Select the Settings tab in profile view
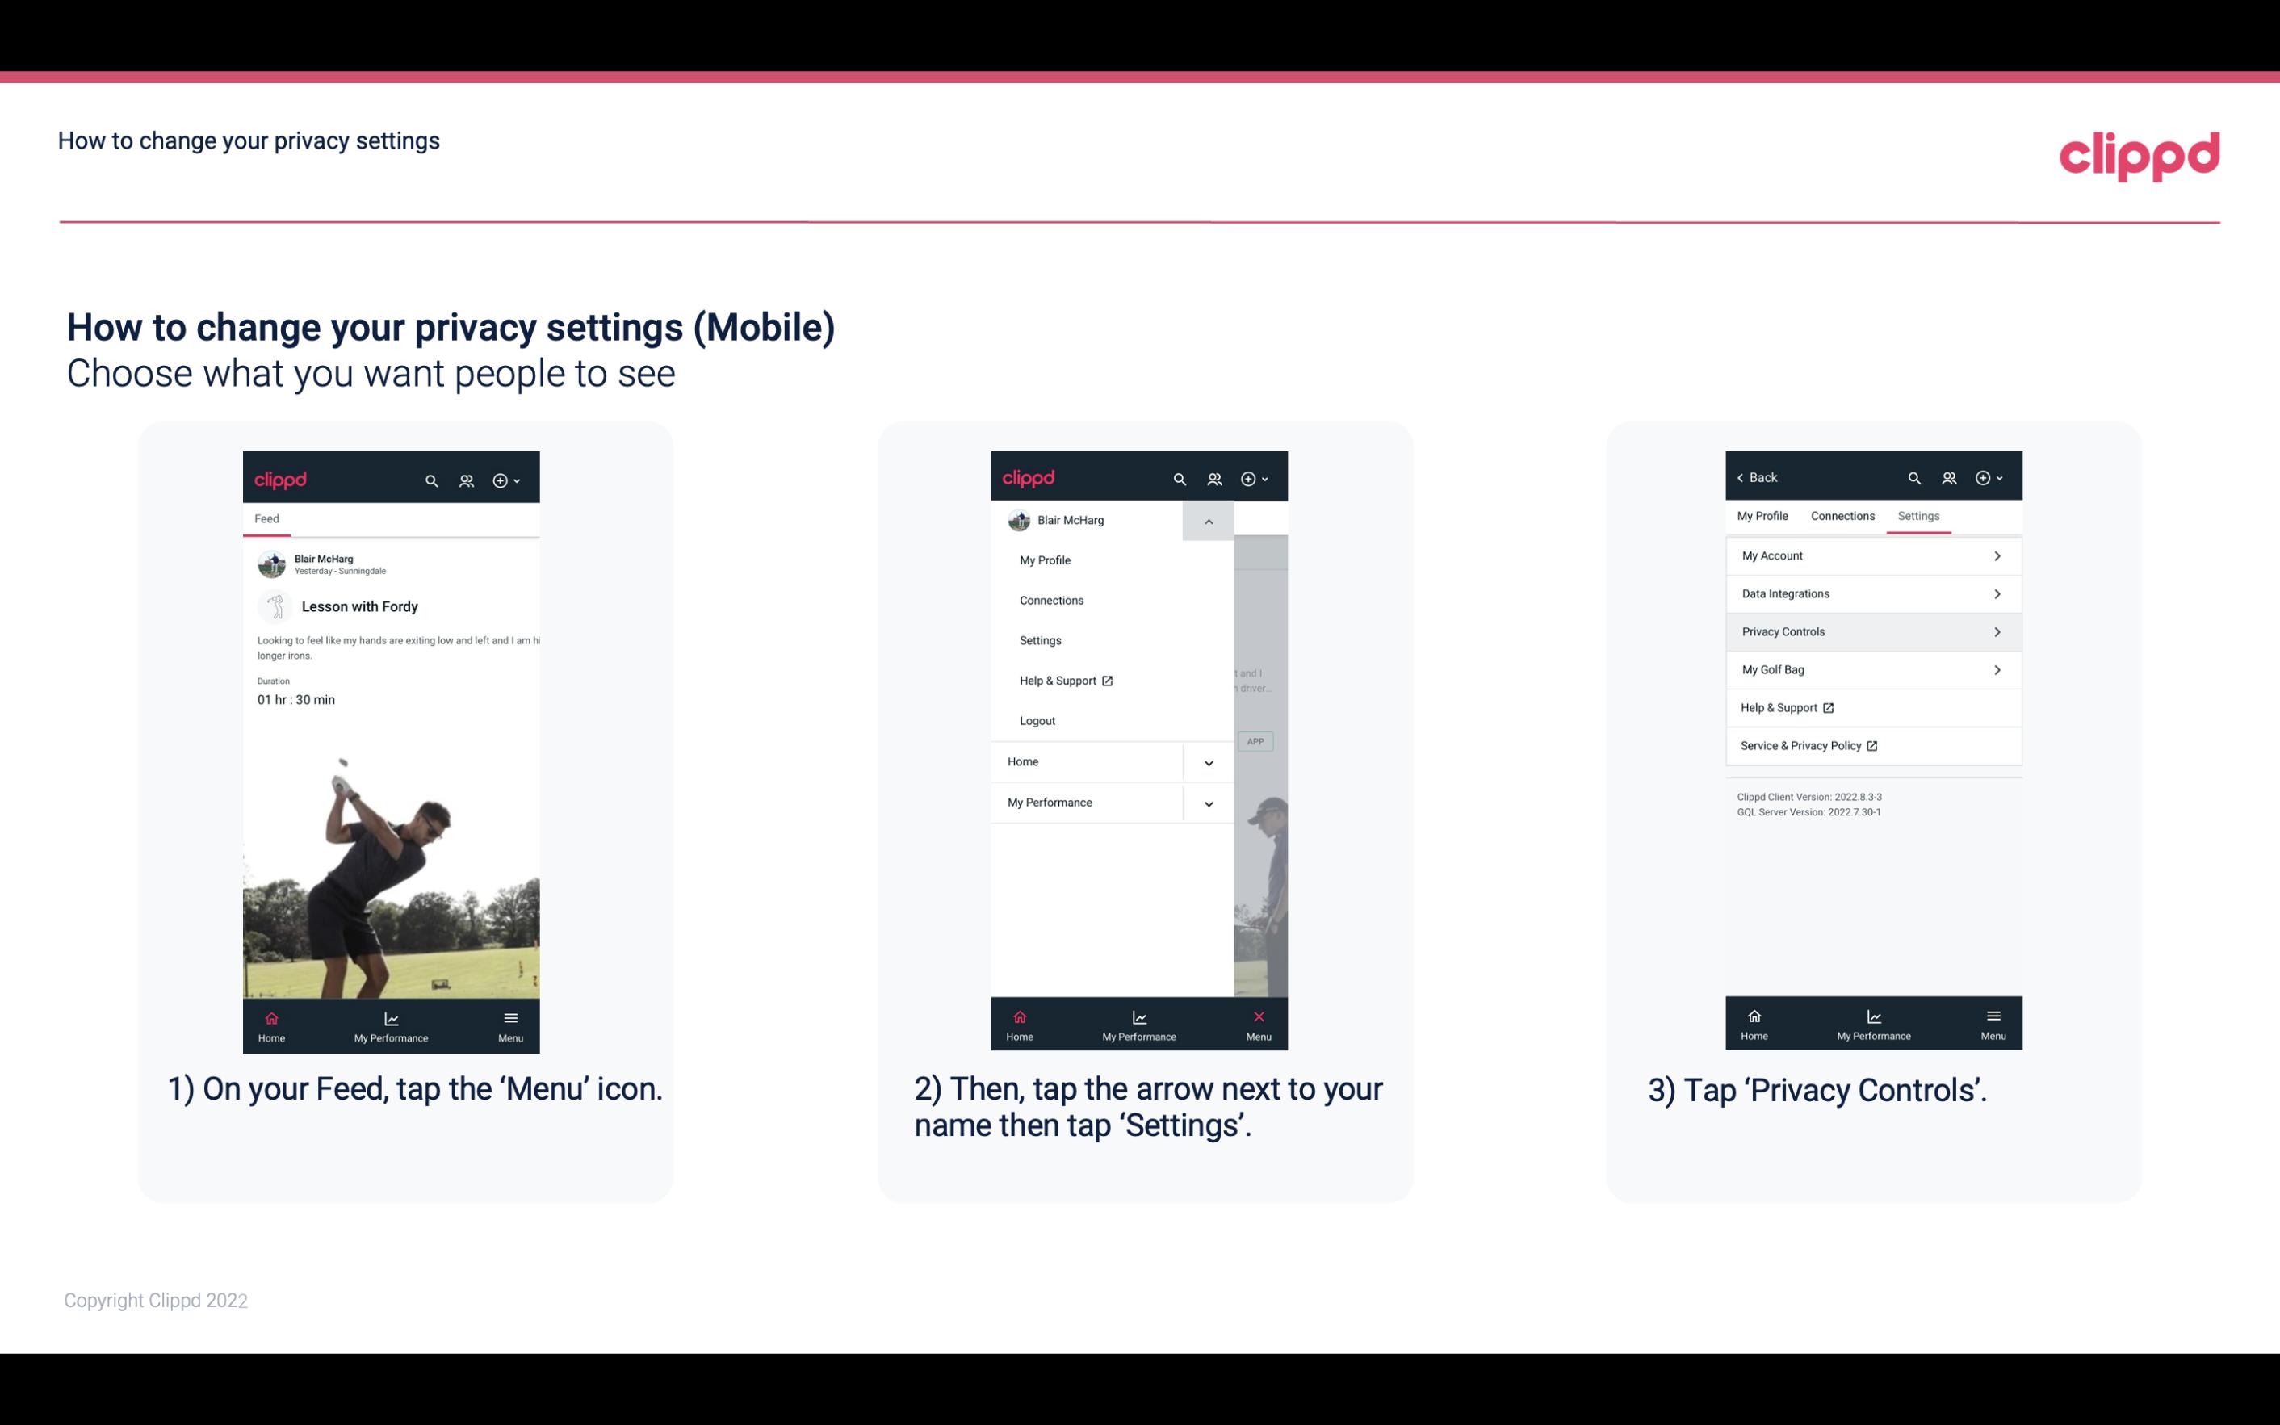2280x1425 pixels. click(1917, 515)
